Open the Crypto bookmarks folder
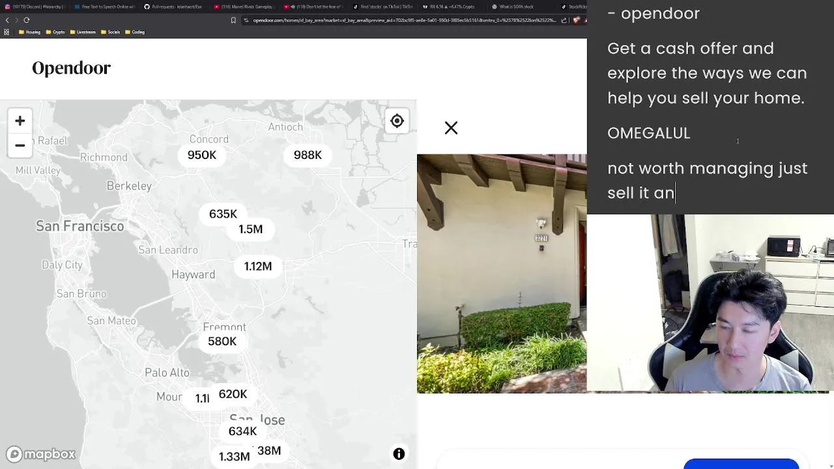The height and width of the screenshot is (469, 834). tap(55, 32)
